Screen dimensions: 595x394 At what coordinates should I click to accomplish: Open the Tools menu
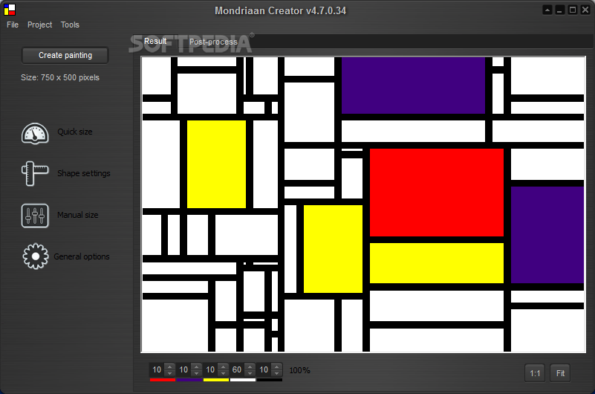click(x=70, y=25)
